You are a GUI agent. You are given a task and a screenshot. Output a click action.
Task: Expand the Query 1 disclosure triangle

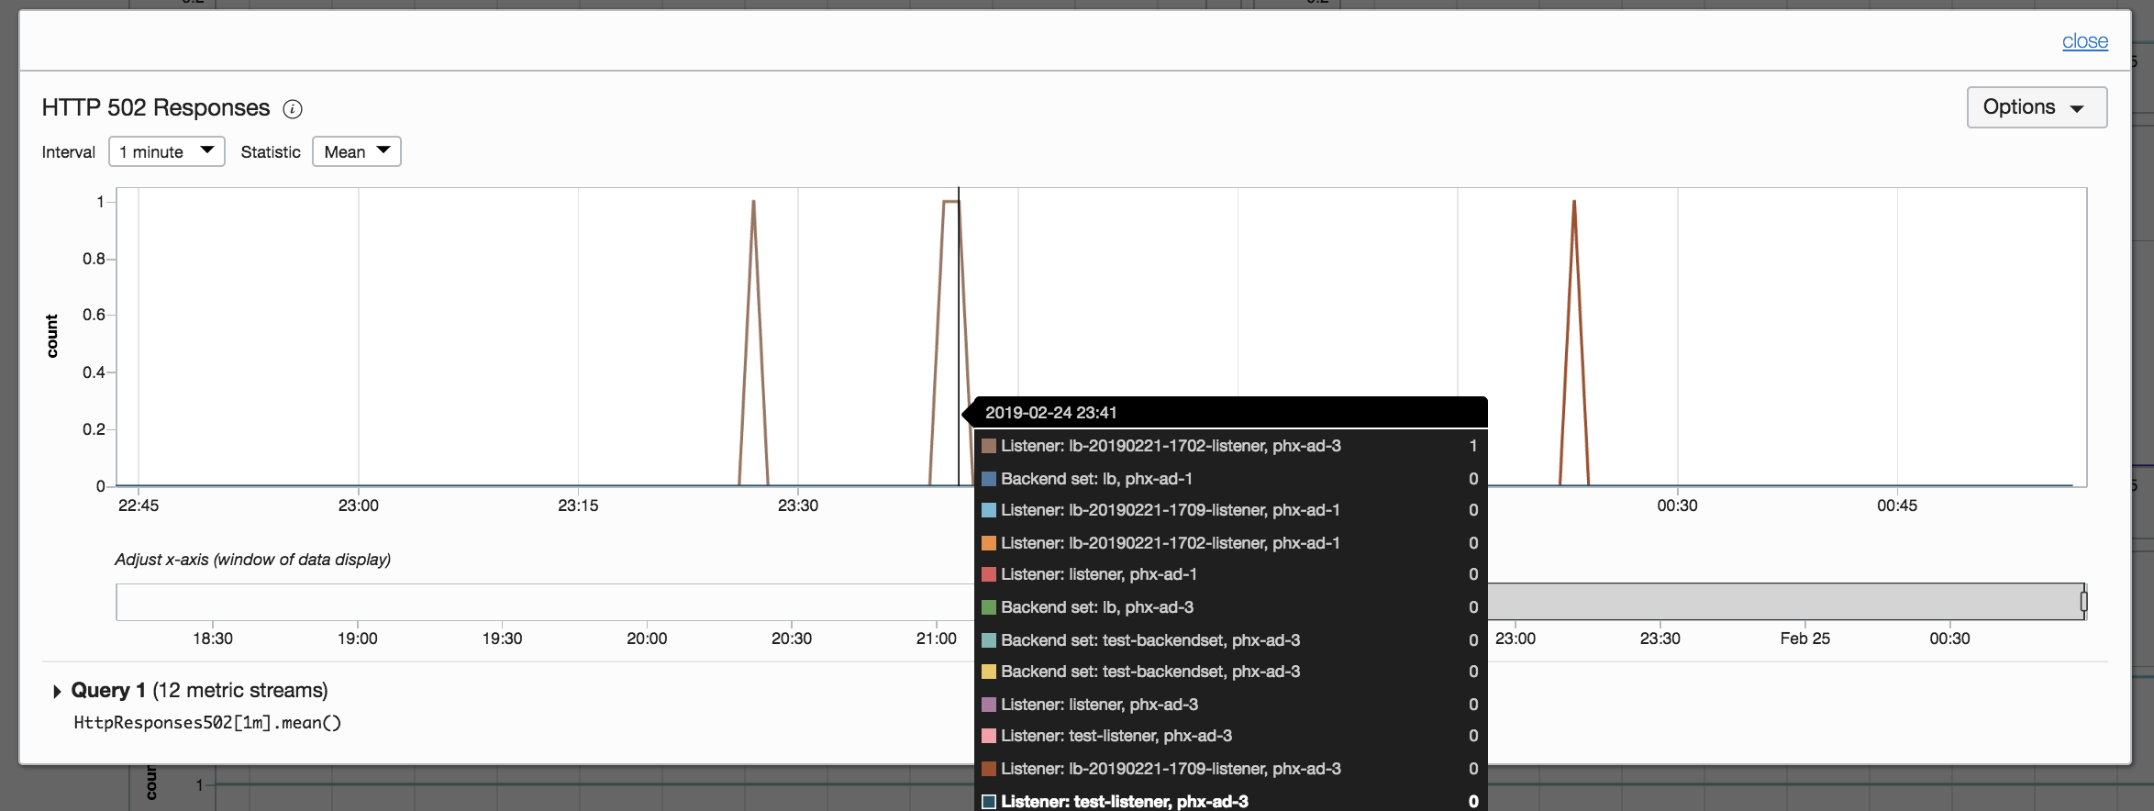57,691
